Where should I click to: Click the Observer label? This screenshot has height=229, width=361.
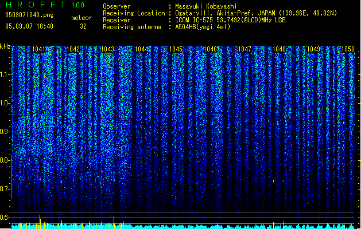(117, 6)
